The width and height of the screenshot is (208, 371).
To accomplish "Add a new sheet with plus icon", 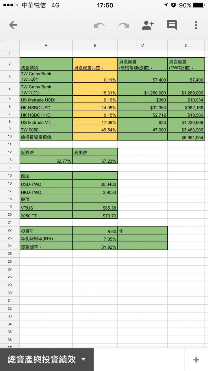I will (x=196, y=360).
